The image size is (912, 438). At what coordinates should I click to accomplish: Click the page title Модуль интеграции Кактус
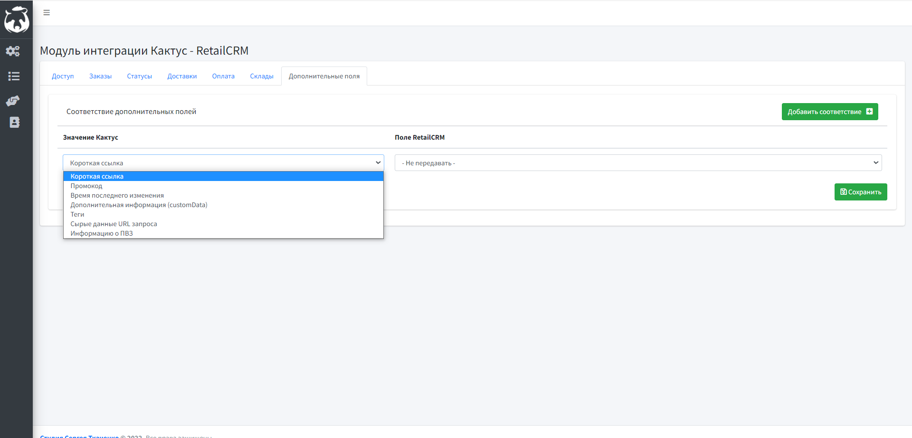(x=144, y=50)
